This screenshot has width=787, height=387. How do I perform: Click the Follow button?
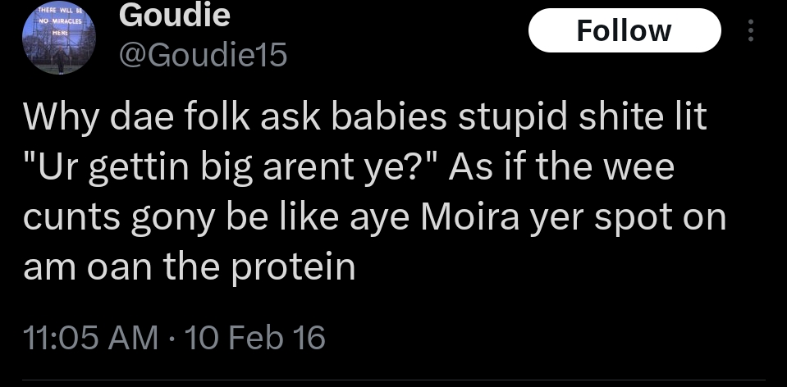click(624, 30)
